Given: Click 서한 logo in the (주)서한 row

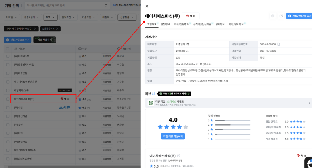Looking at the screenshot, I should (65, 107).
